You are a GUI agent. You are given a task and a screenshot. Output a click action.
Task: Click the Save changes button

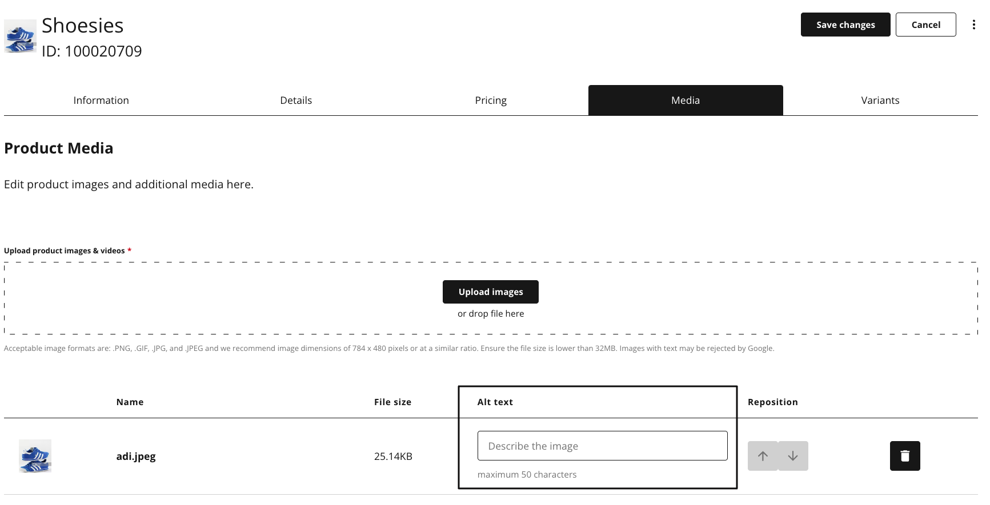[x=845, y=25]
